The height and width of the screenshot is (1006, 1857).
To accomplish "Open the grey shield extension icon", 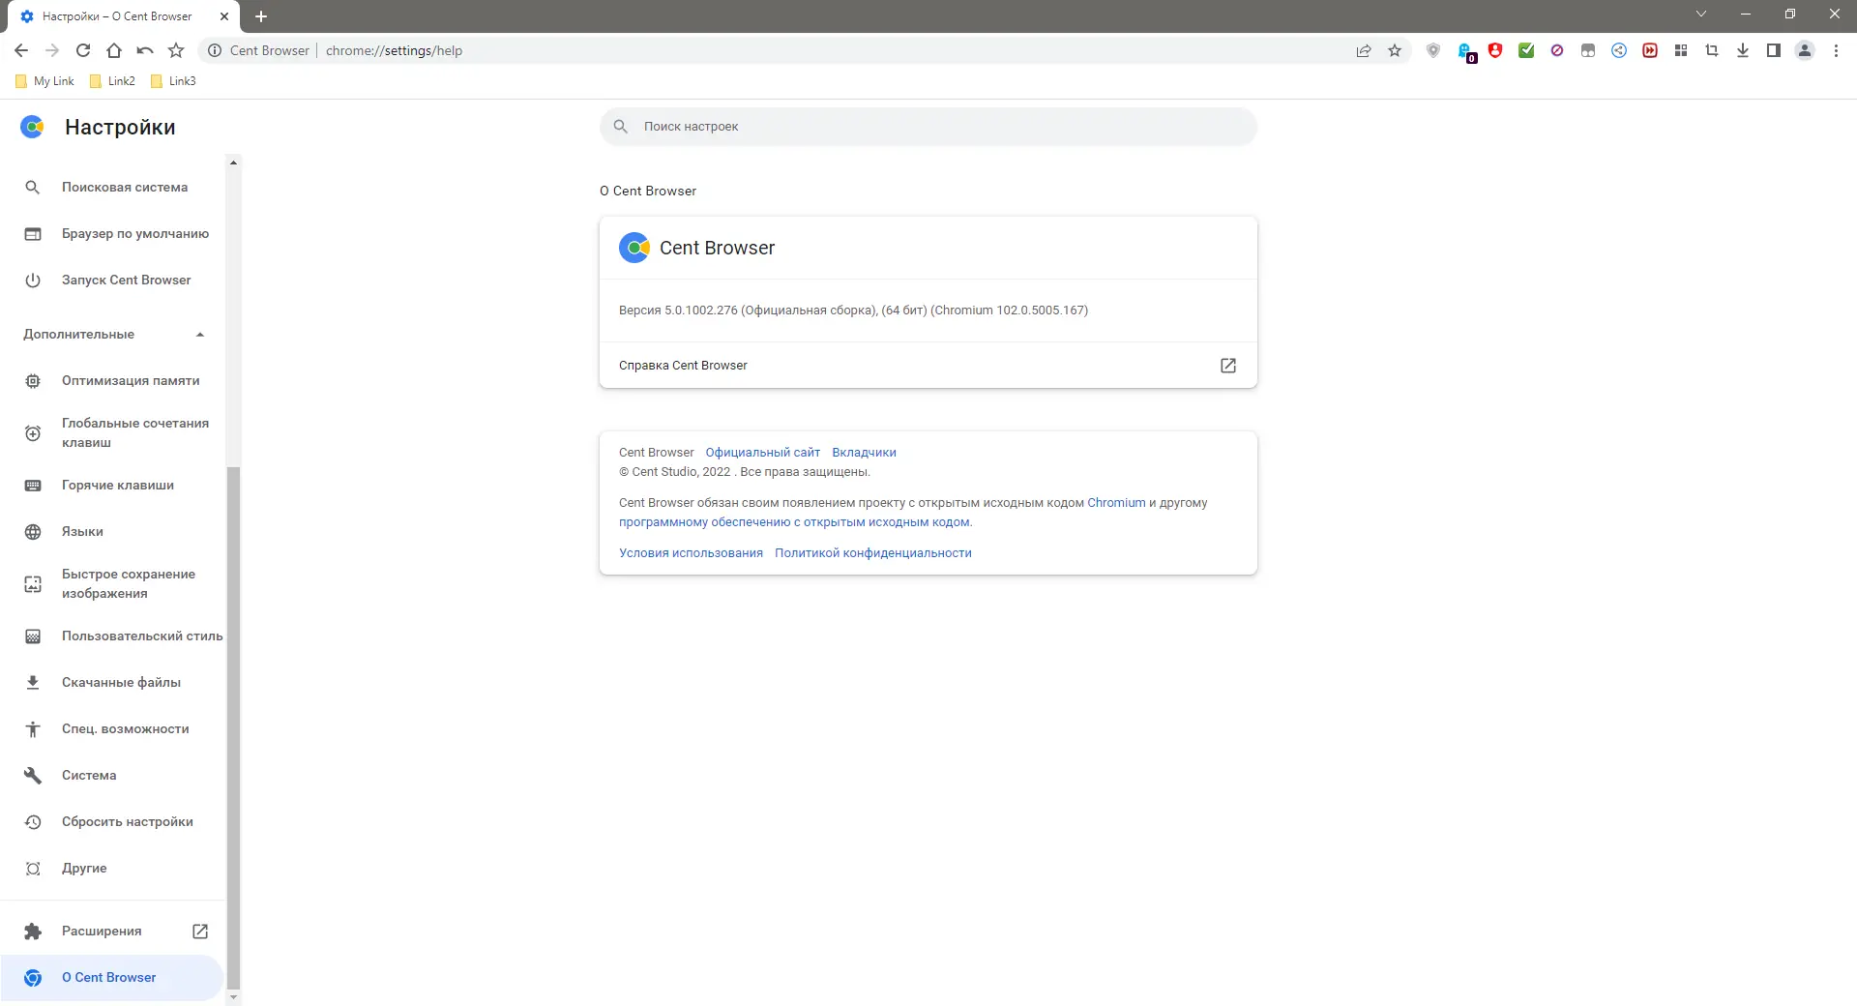I will [1433, 50].
